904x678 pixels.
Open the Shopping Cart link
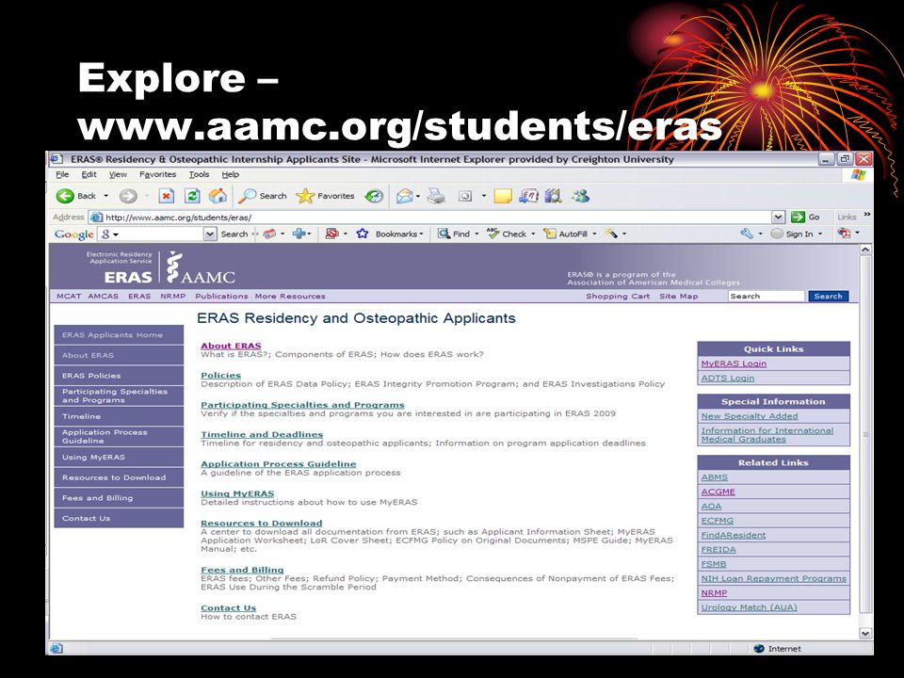pos(618,296)
